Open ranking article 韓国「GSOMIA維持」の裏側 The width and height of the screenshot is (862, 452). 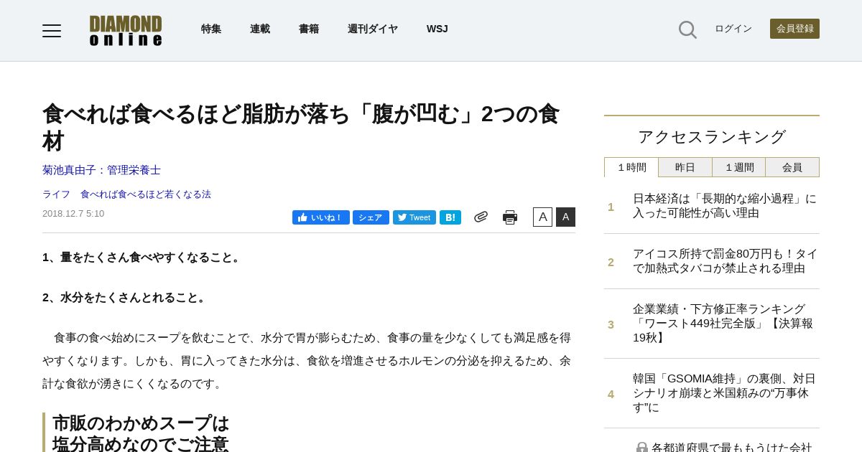point(724,393)
